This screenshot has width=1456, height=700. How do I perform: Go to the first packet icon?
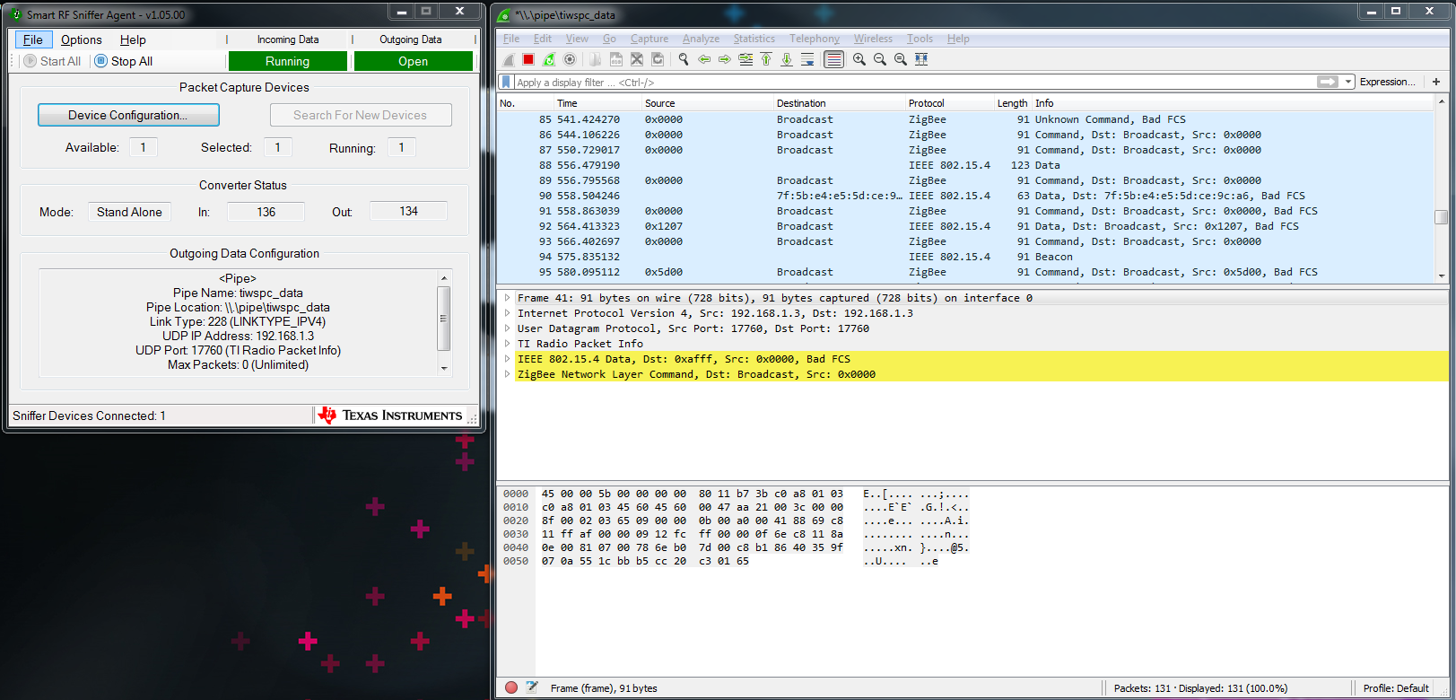[x=766, y=59]
